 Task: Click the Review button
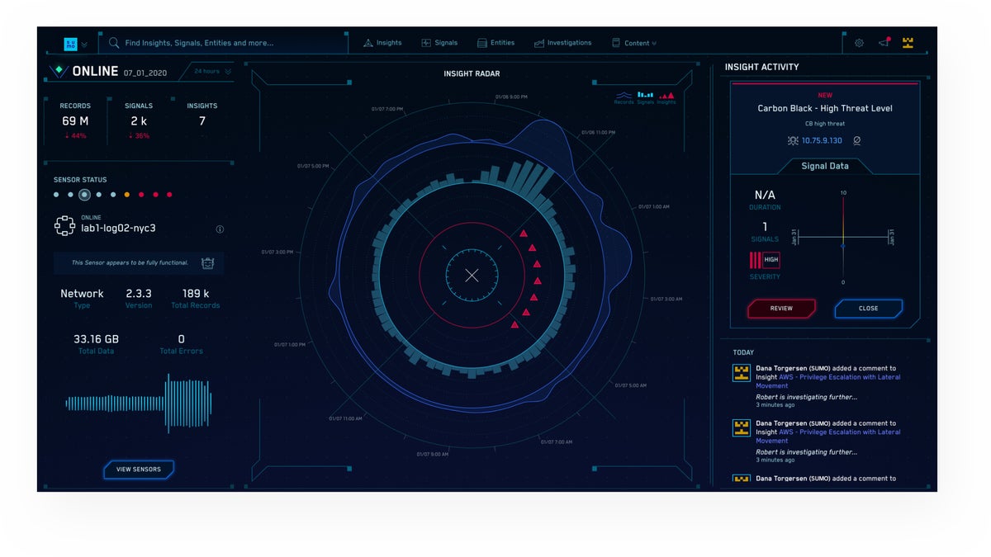click(781, 309)
